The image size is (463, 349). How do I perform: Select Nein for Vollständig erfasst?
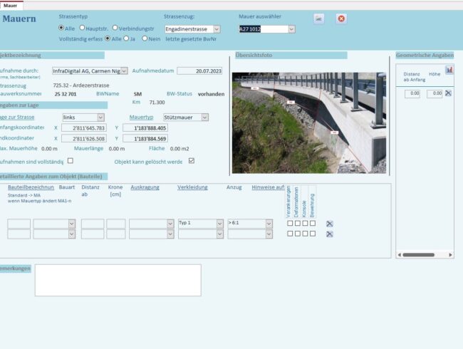145,38
